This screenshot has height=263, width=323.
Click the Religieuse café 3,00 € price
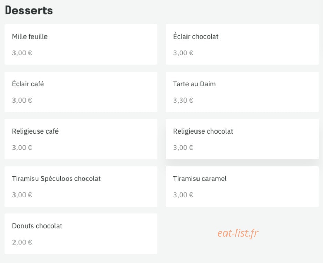click(22, 148)
